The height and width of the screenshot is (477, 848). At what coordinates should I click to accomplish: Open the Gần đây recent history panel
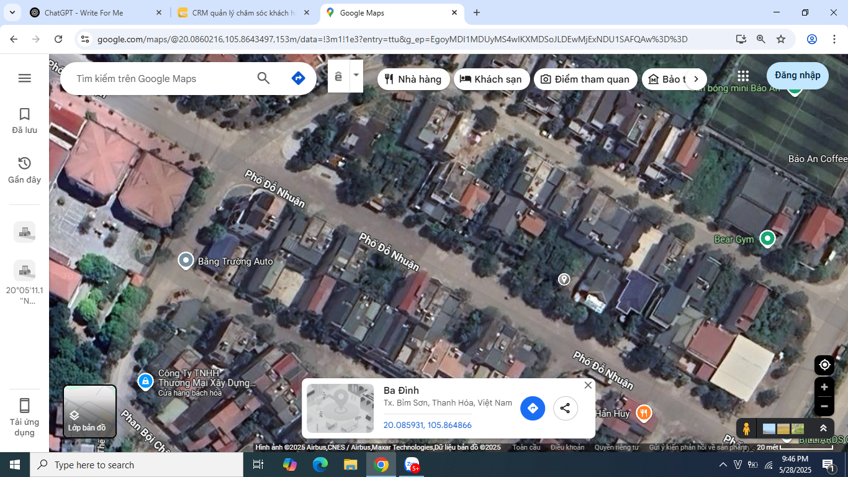(24, 170)
